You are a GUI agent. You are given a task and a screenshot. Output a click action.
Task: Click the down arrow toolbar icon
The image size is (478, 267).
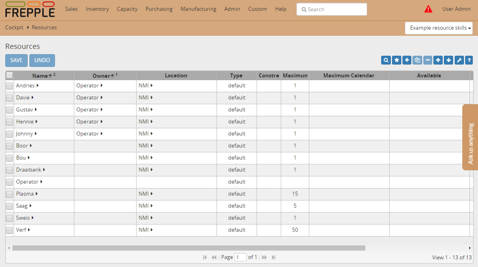[449, 60]
